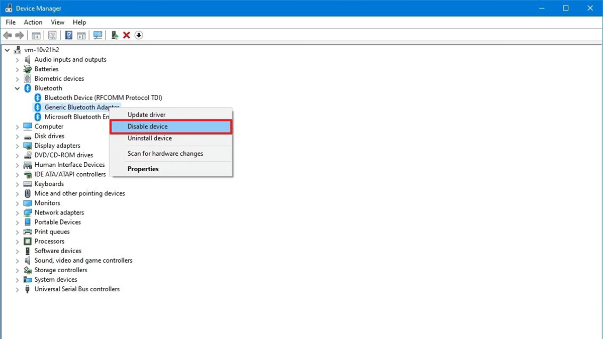Image resolution: width=603 pixels, height=339 pixels.
Task: Expand Sound, video and game controllers
Action: (17, 261)
